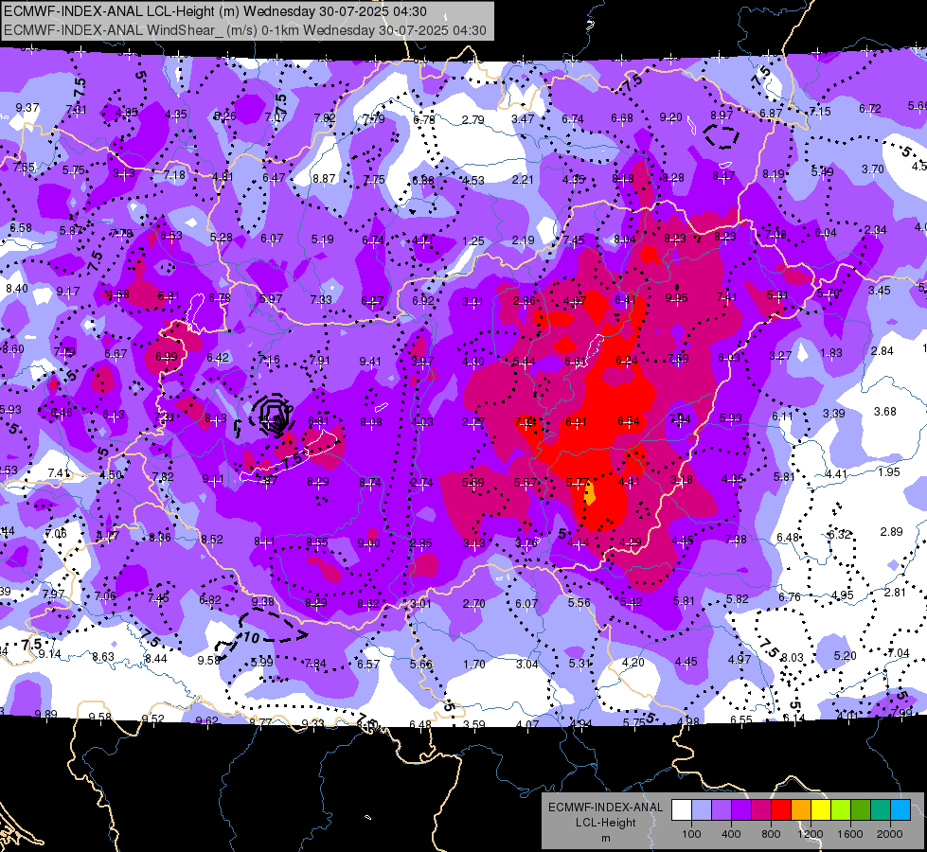The image size is (927, 852).
Task: Click the wind shear value 3.59
Action: click(x=474, y=724)
